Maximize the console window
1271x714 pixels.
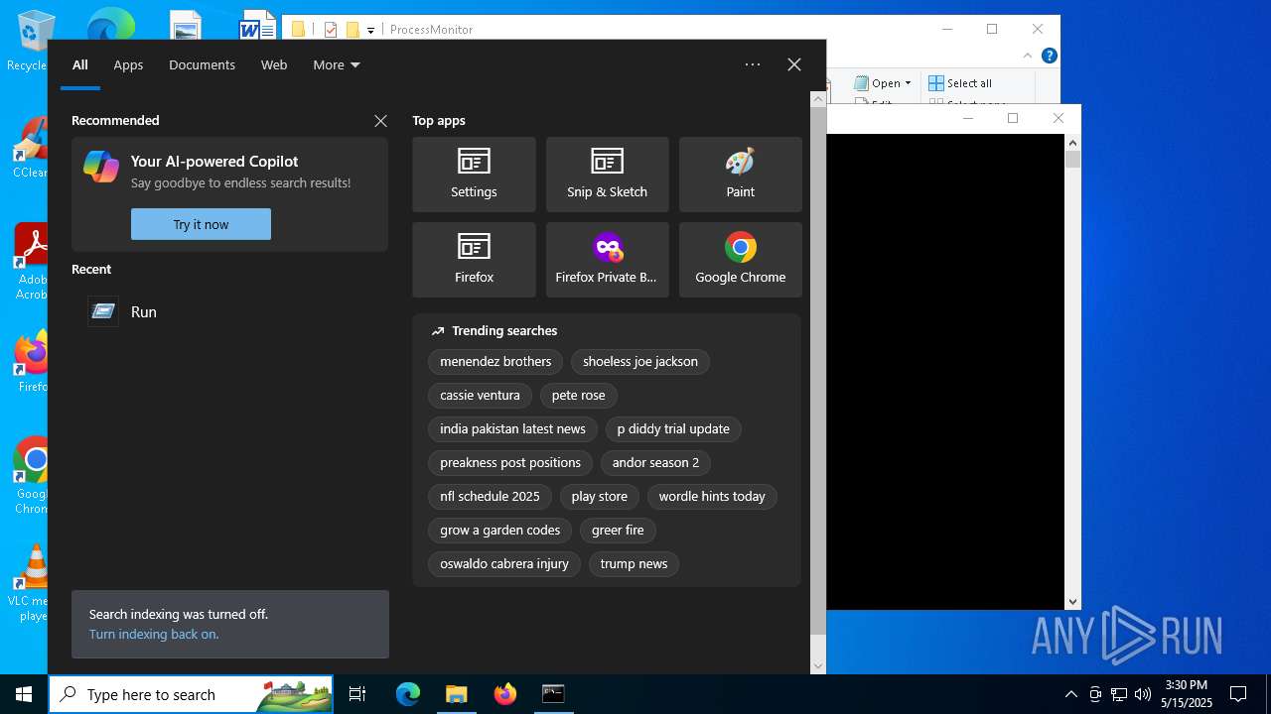pyautogui.click(x=1013, y=118)
